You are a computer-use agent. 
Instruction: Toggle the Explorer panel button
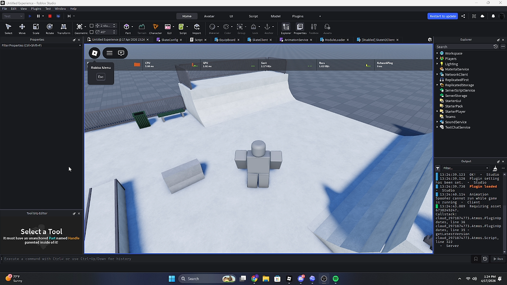click(286, 28)
